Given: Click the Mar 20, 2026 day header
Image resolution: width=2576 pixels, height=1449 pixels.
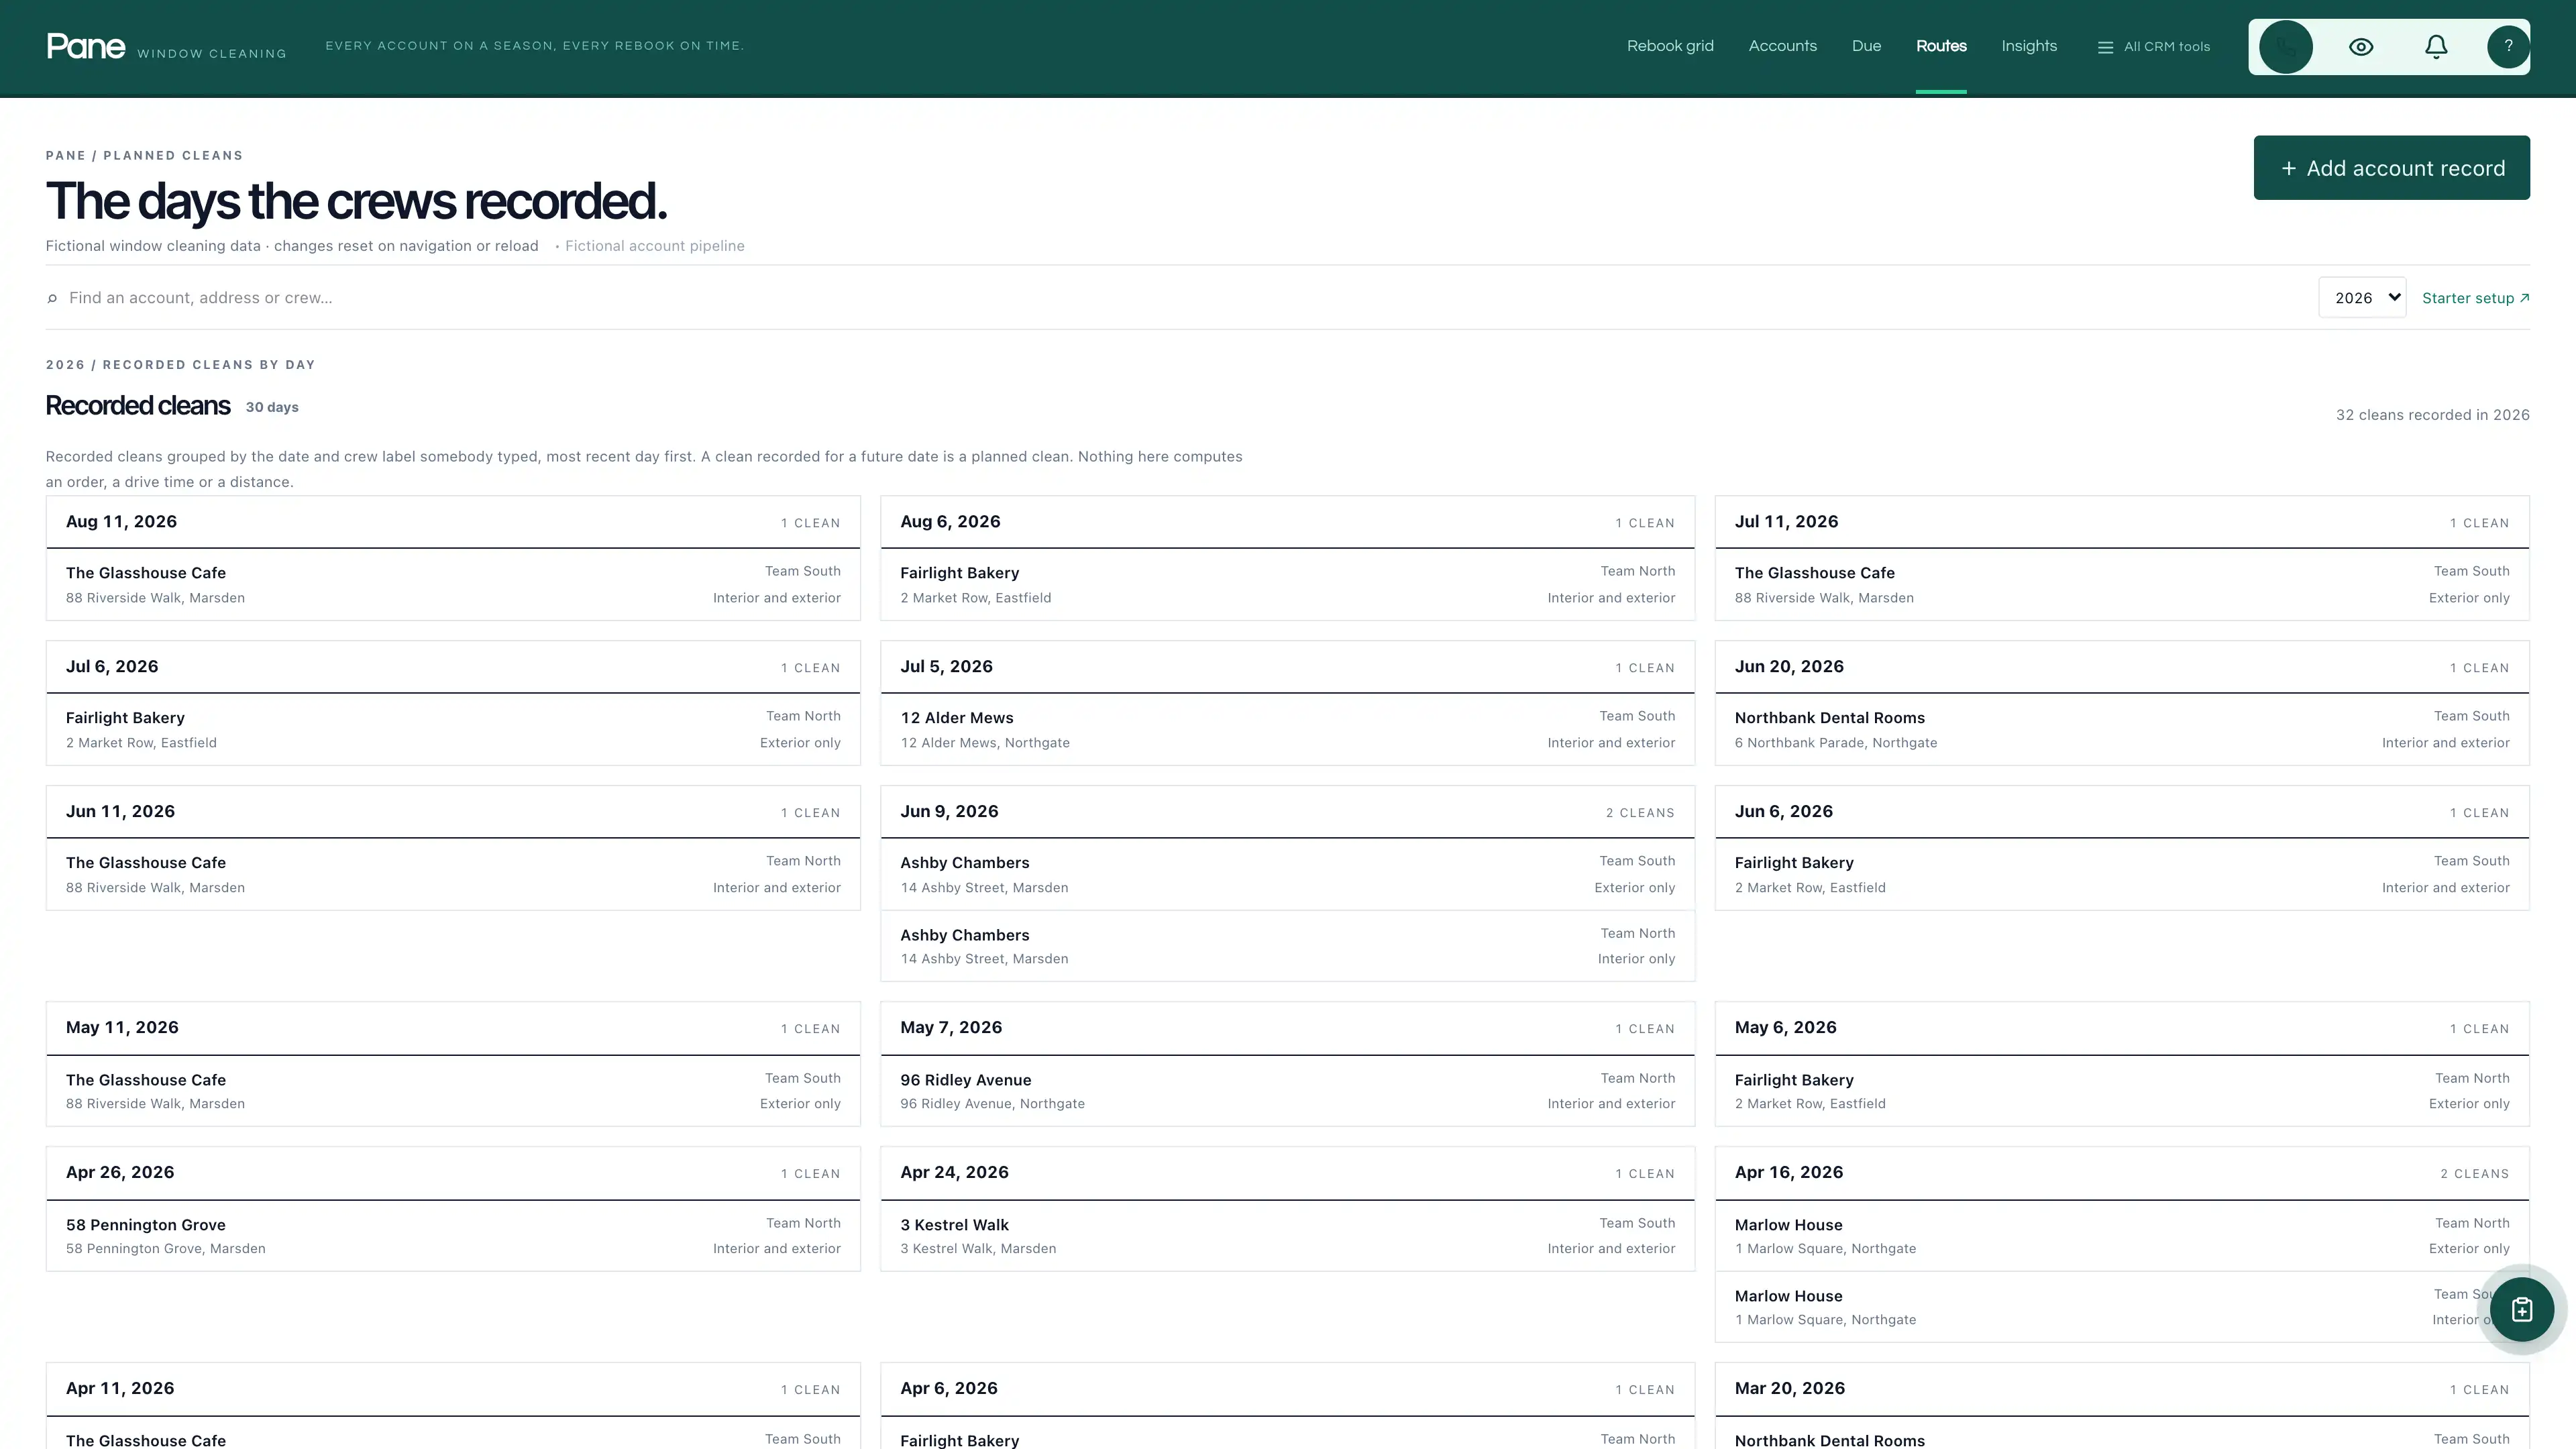Looking at the screenshot, I should (2122, 1389).
